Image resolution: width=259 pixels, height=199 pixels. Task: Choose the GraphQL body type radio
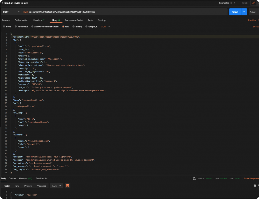click(86, 26)
